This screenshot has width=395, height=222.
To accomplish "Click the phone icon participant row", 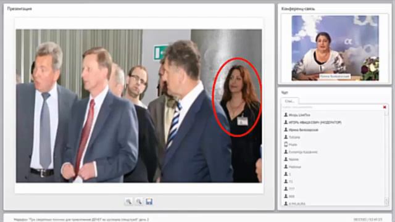I will (291, 144).
